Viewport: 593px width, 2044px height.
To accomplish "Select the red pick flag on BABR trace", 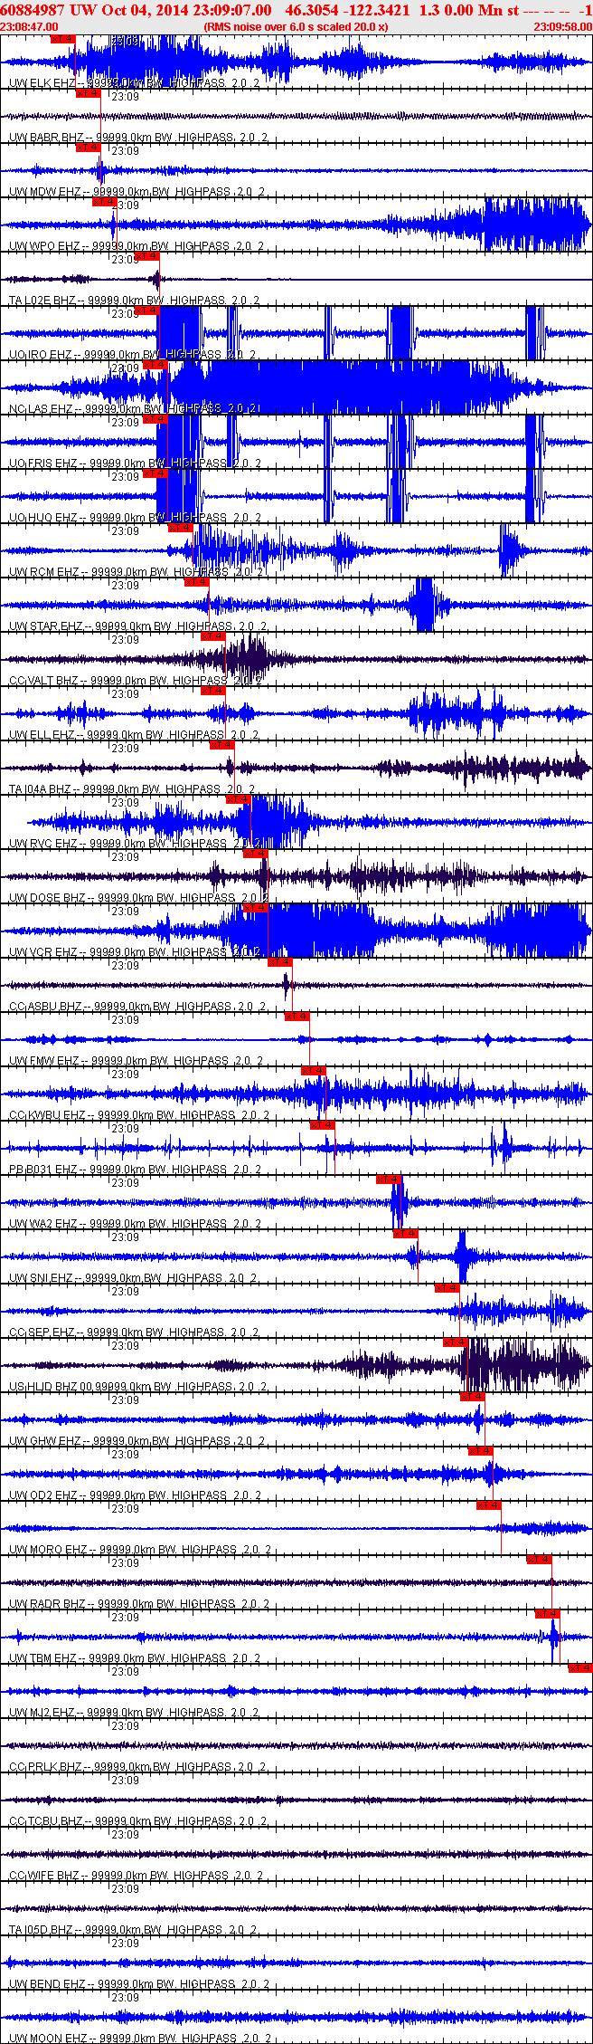I will 88,93.
